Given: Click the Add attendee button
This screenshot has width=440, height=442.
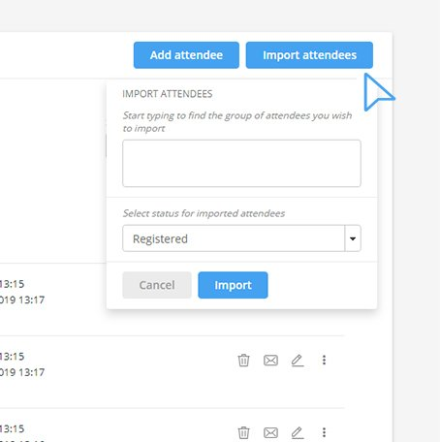Looking at the screenshot, I should click(186, 55).
